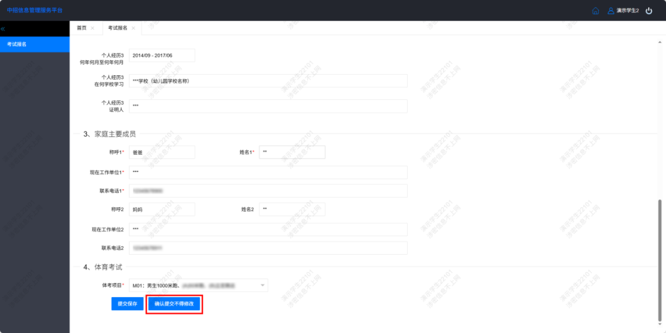Focus the 联系电话2 input field
666x333 pixels.
(268, 248)
